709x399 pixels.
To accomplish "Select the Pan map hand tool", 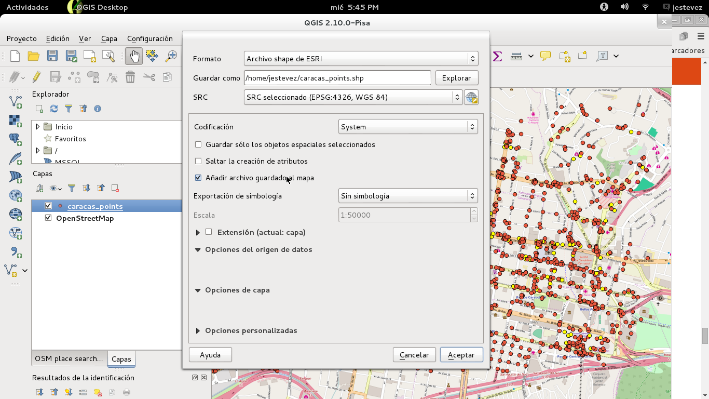I will (133, 56).
